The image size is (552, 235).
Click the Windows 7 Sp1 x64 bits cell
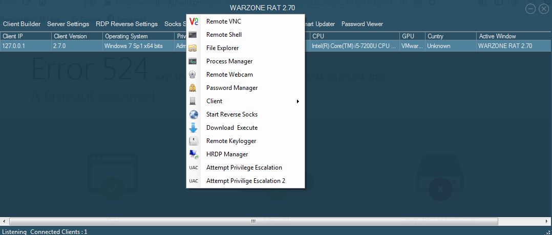[x=139, y=46]
